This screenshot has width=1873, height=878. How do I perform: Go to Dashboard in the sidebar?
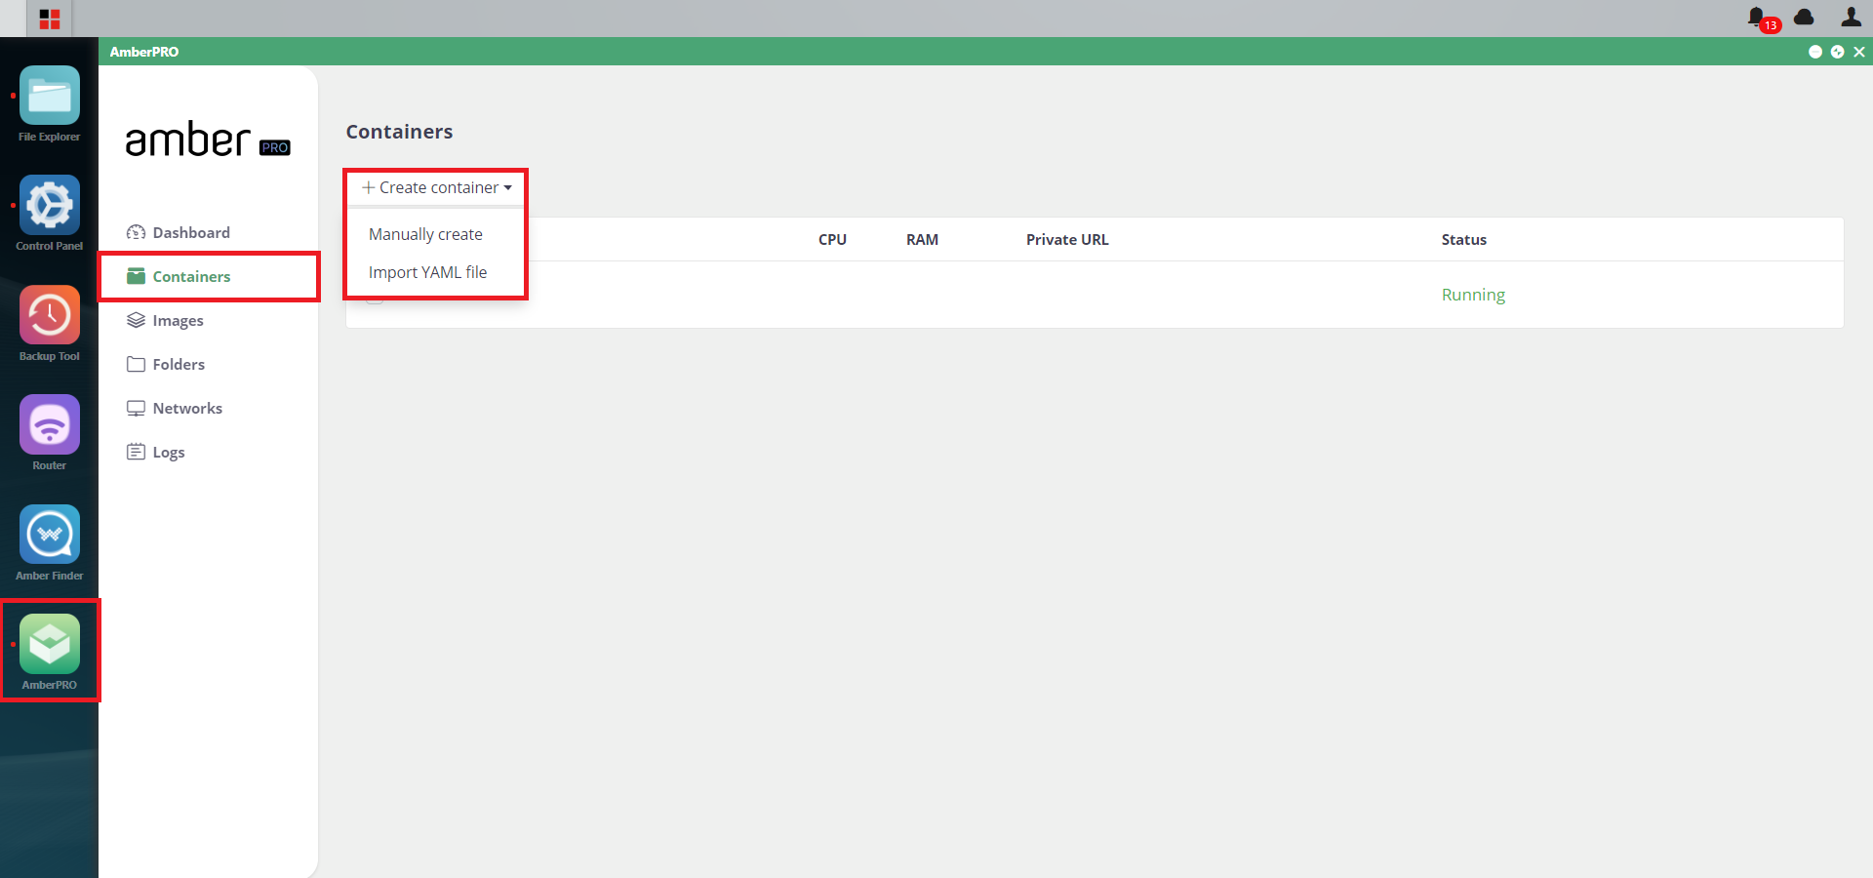coord(179,232)
